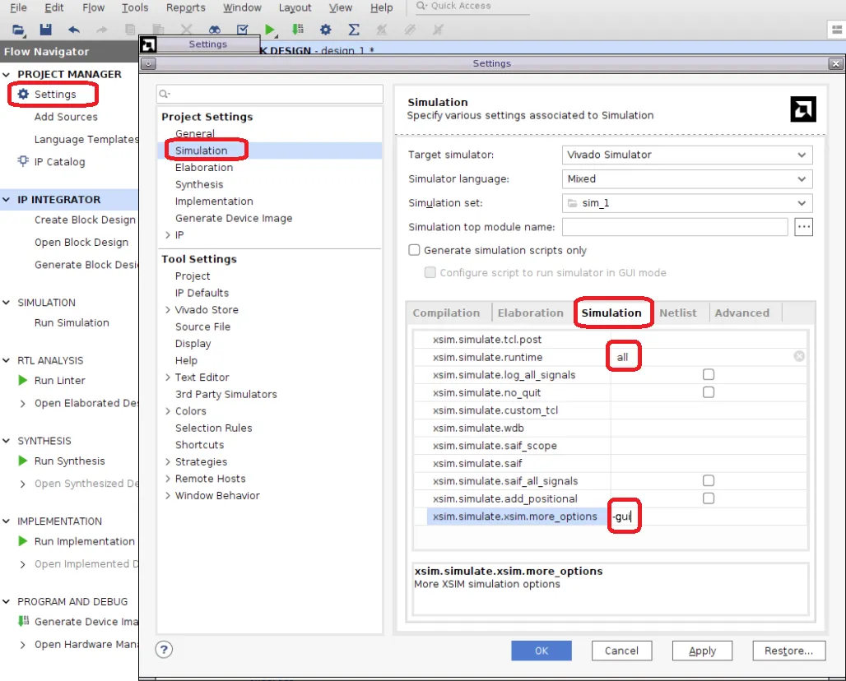
Task: Click the Cancel button
Action: pos(621,651)
